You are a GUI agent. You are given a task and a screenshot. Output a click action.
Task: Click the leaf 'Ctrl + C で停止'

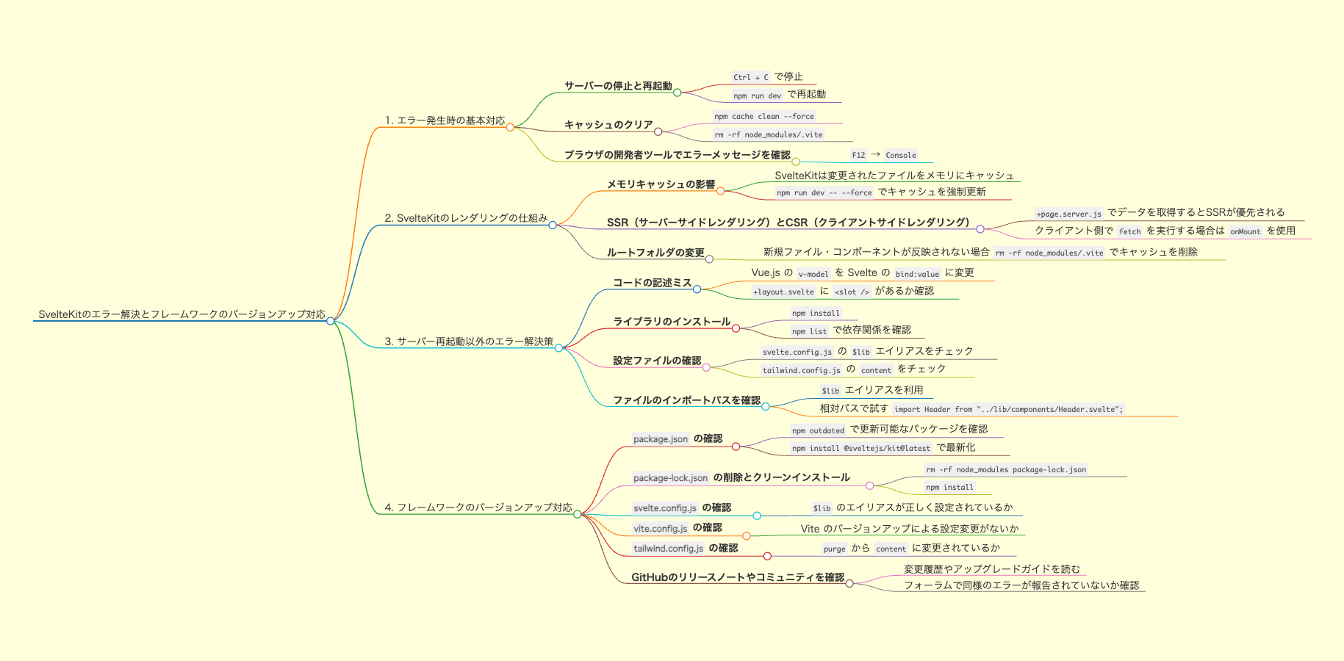[767, 76]
